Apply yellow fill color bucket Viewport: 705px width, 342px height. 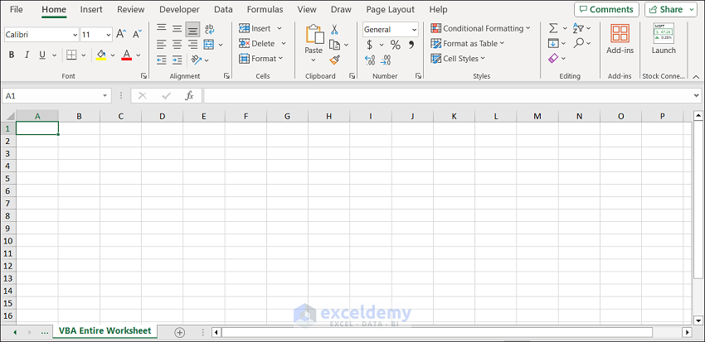101,55
